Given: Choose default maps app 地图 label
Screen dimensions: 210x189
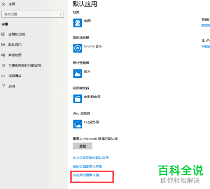Looking at the screenshot, I should 87,21.
